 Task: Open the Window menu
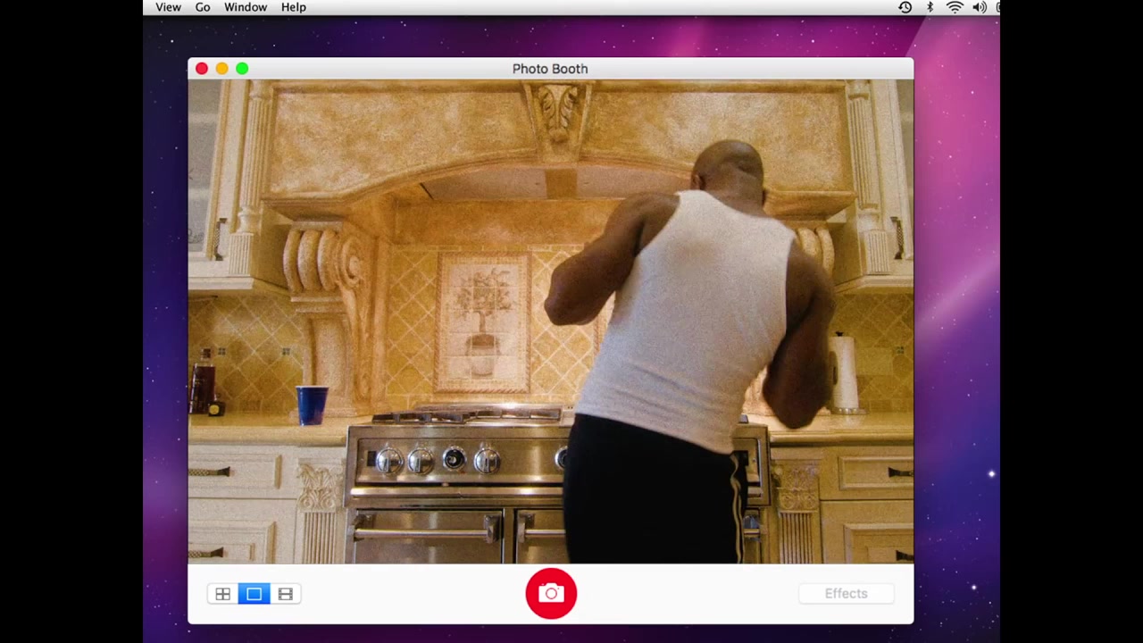pyautogui.click(x=246, y=7)
